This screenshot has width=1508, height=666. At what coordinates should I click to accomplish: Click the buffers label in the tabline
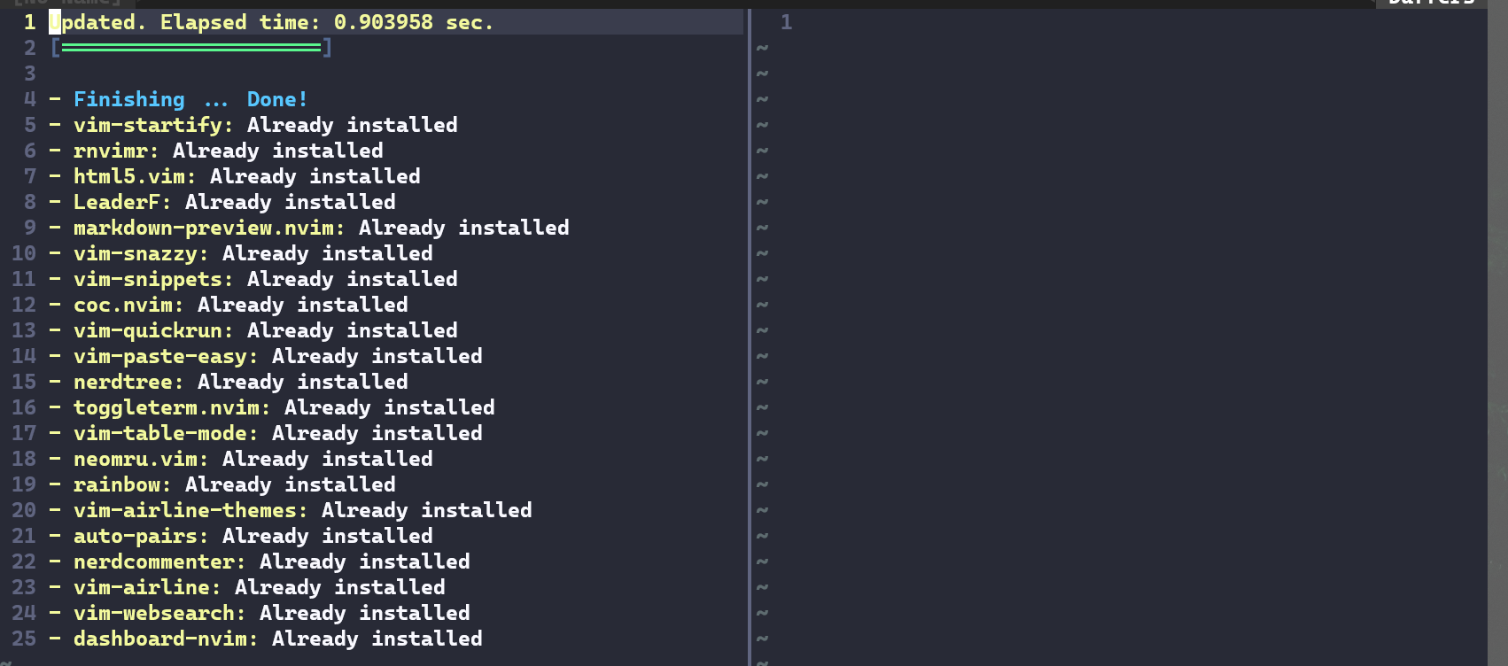click(x=1430, y=4)
